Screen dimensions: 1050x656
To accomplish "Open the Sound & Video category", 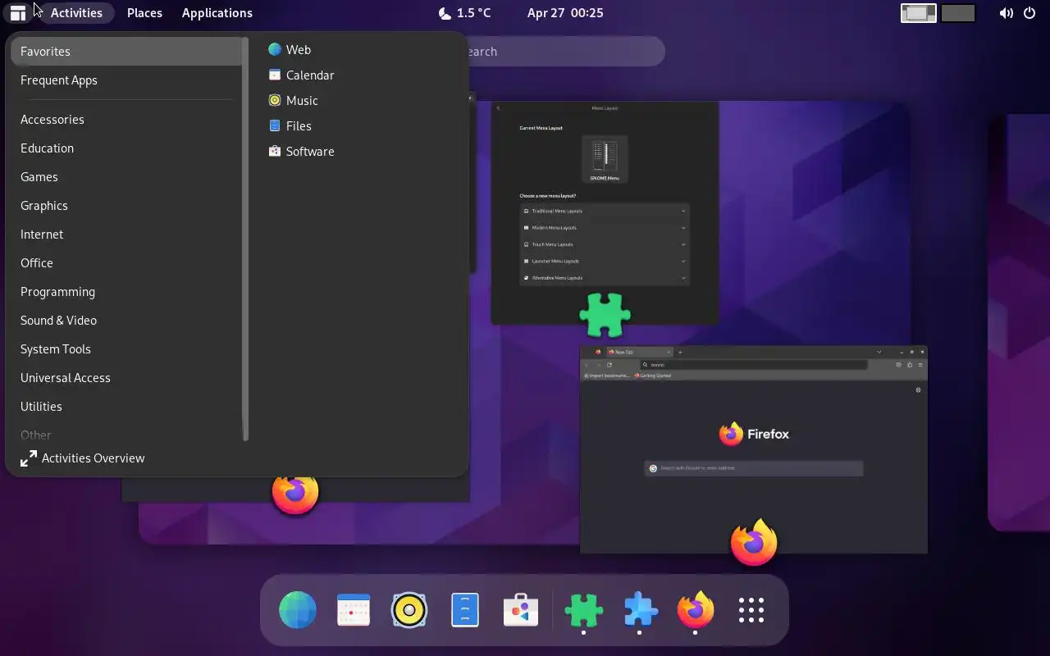I will (126, 320).
